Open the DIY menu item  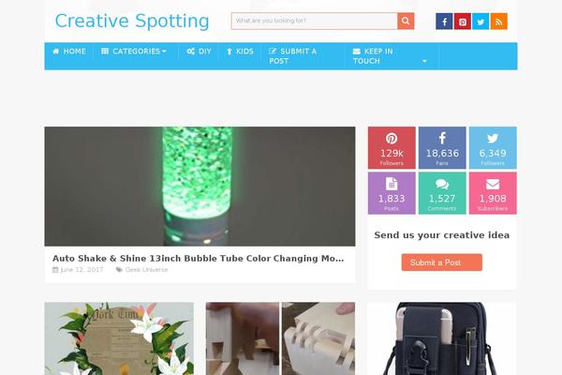coord(199,52)
